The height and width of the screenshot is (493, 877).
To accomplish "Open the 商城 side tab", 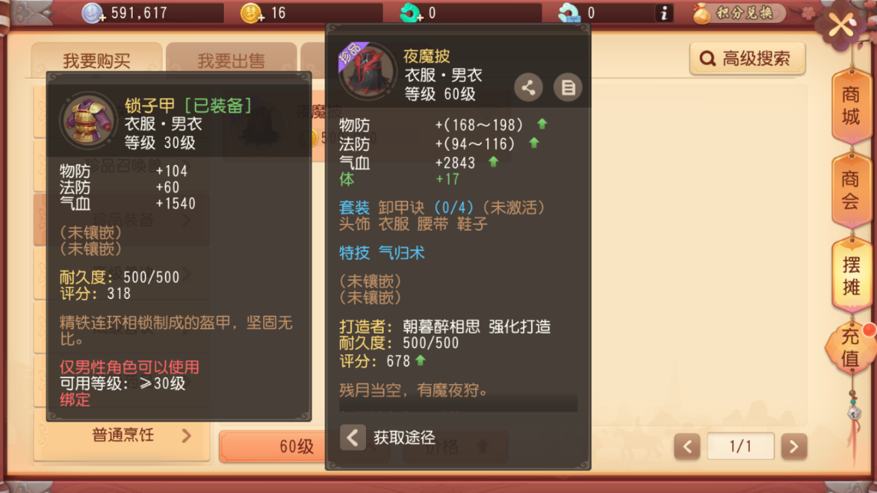I will pyautogui.click(x=851, y=106).
